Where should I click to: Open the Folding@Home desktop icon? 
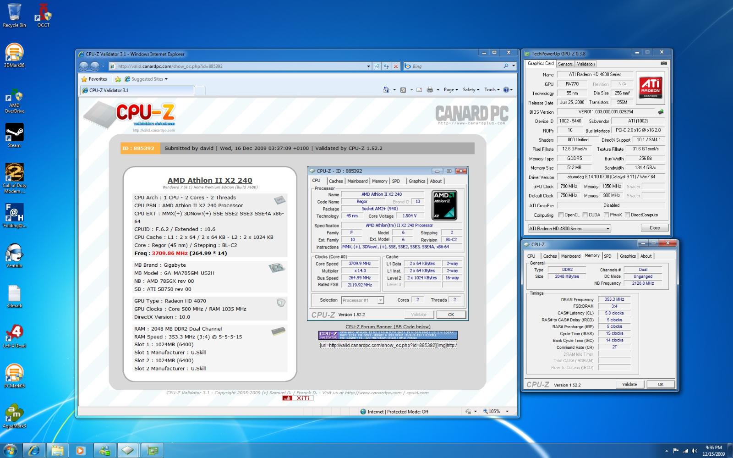point(14,215)
